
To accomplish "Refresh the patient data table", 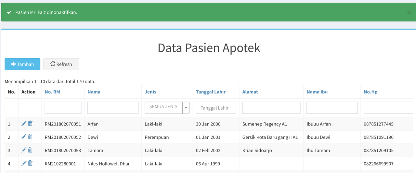I will point(61,64).
